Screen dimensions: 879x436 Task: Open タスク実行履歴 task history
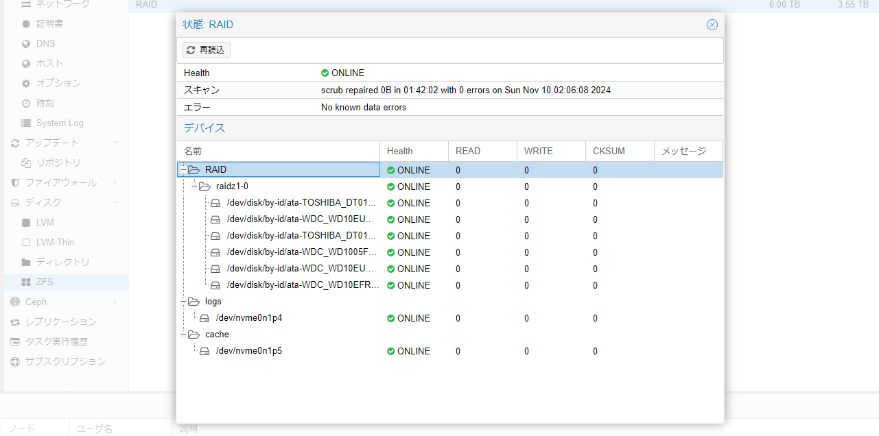pos(56,342)
